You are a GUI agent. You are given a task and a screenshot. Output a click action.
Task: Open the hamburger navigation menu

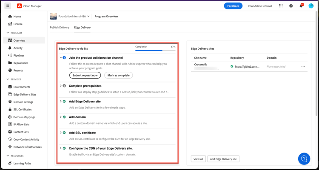click(x=8, y=6)
